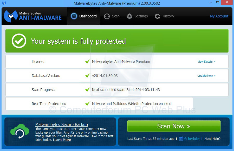Click the app icon in the title bar
Viewport: 234px width, 151px height.
[x=3, y=3]
